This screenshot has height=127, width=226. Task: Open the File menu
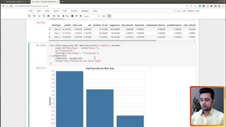(31, 11)
